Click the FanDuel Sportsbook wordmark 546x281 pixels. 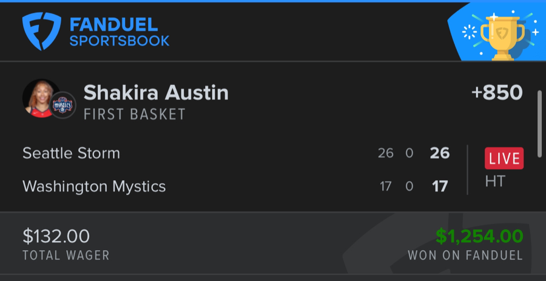(119, 33)
